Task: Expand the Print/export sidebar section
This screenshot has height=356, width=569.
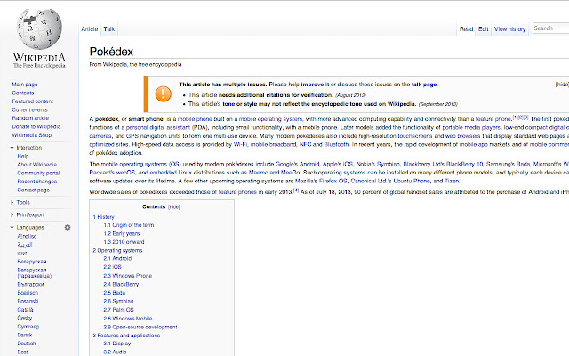Action: pyautogui.click(x=30, y=214)
